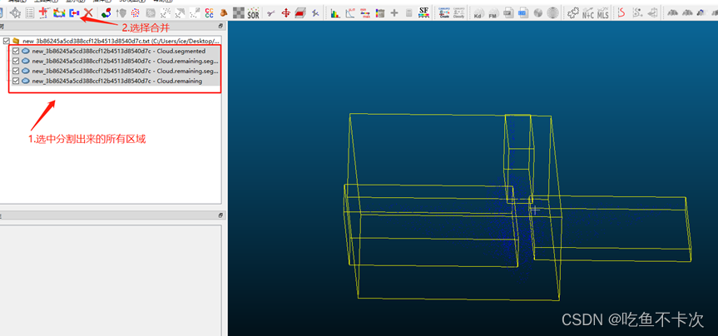
Task: Run Label Connected Components (CC CC) icon
Action: pyautogui.click(x=210, y=13)
